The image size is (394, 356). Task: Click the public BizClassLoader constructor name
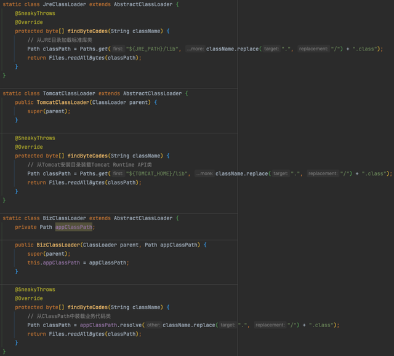(58, 245)
